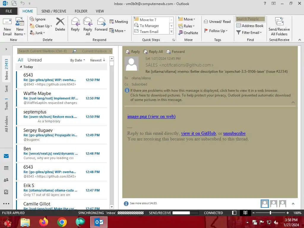Viewport: 304px width, 228px height.
Task: Click Reply in the reading pane
Action: click(x=133, y=52)
